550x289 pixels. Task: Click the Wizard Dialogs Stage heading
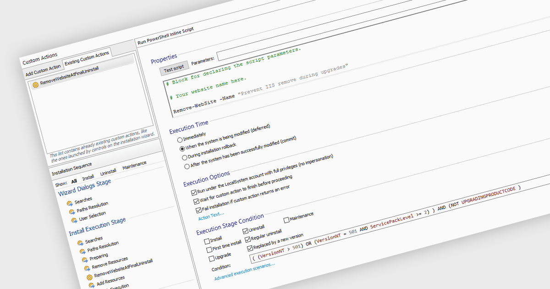click(84, 188)
